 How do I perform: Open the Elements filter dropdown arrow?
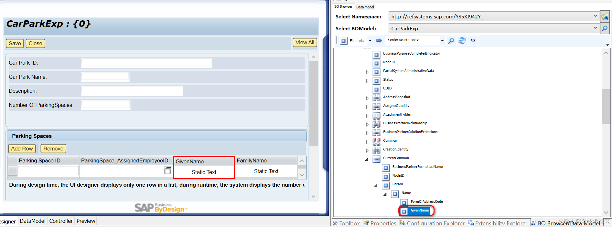370,41
